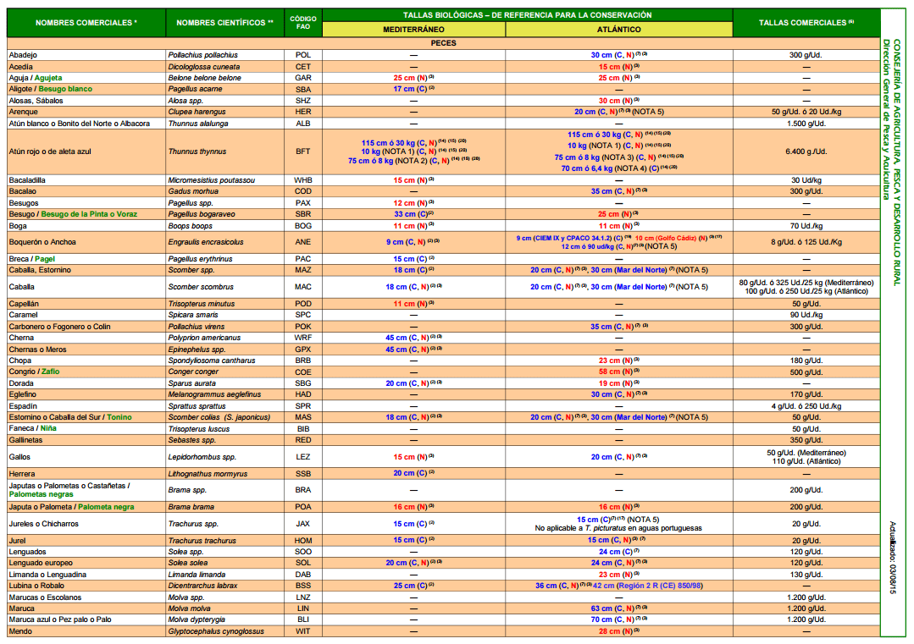Click the ATLÁNTICO yellow sub-header

point(619,29)
